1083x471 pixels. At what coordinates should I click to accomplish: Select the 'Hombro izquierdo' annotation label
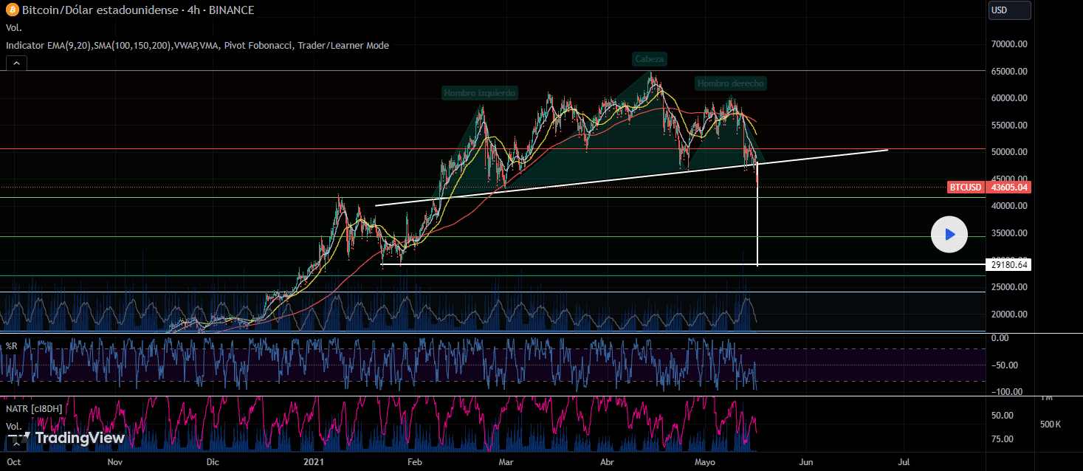(x=480, y=93)
